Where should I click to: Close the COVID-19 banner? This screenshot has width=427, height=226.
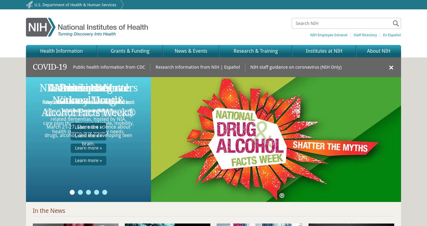391,67
